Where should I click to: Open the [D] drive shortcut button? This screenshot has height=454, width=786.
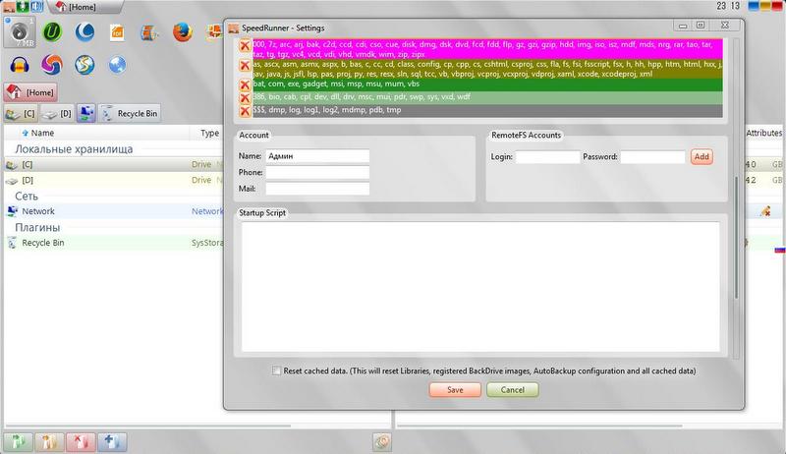57,114
